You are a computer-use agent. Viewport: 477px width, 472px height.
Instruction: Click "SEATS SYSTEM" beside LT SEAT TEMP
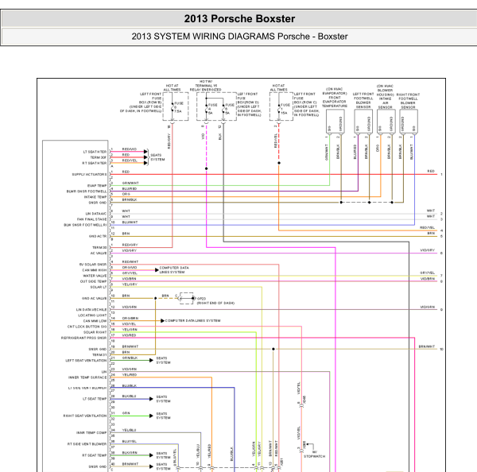click(163, 399)
